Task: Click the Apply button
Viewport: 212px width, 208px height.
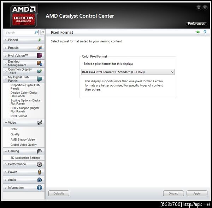Action: [197, 194]
